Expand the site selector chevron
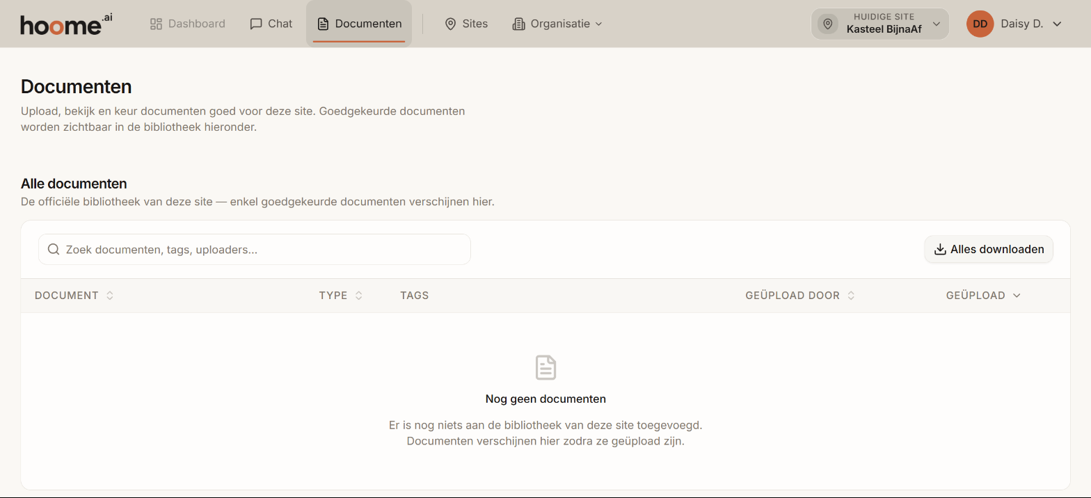This screenshot has height=498, width=1091. pyautogui.click(x=936, y=24)
